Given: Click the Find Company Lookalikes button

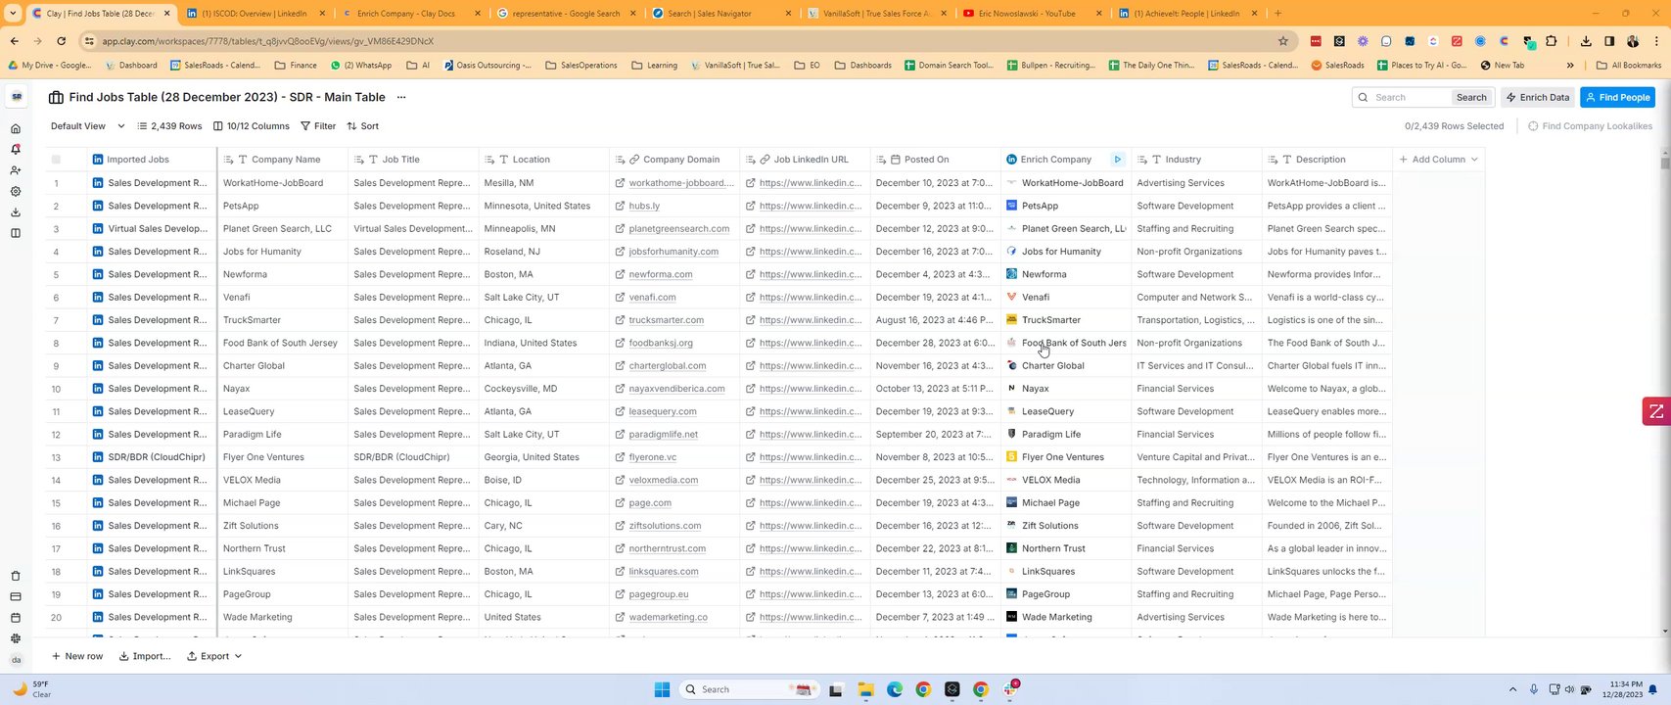Looking at the screenshot, I should [1590, 126].
